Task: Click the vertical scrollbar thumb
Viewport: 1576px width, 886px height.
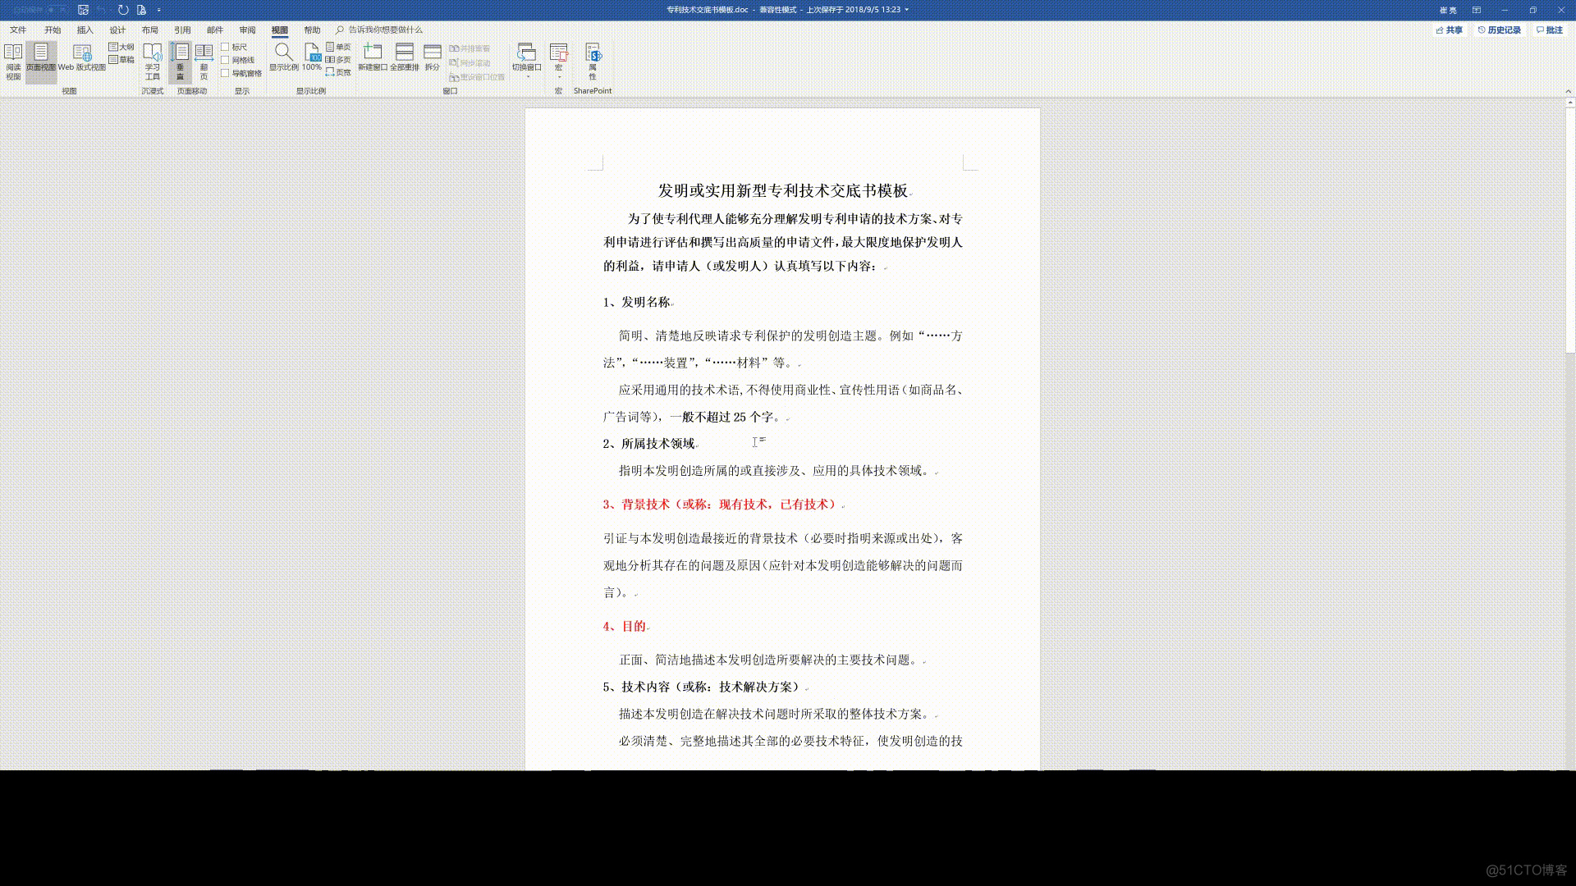Action: pos(1570,231)
